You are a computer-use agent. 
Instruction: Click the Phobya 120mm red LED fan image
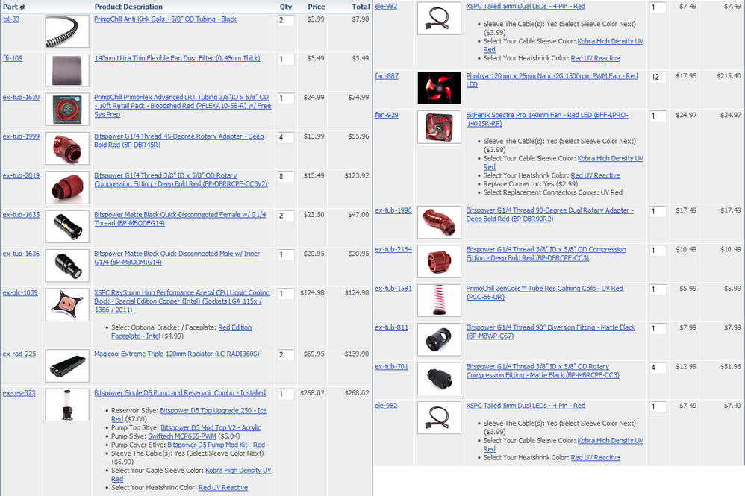[439, 88]
